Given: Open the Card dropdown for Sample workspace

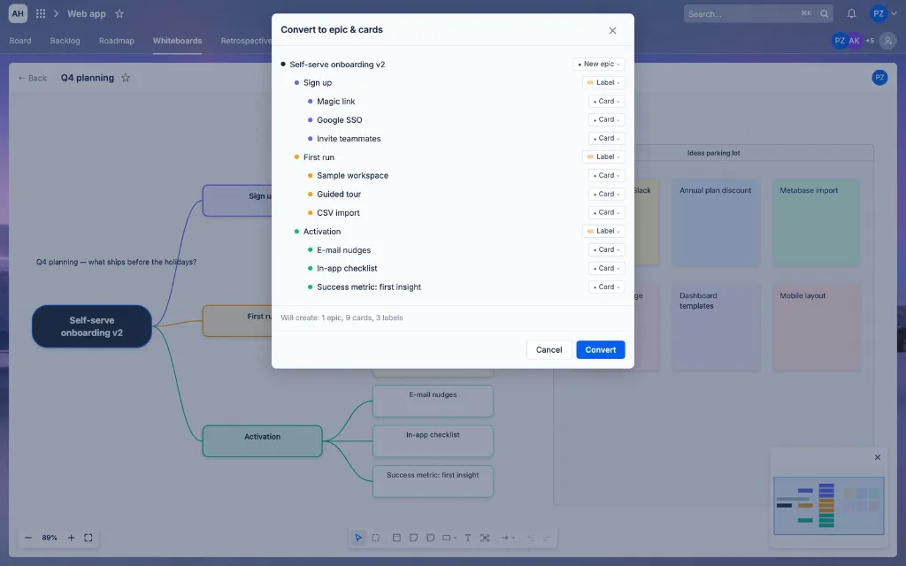Looking at the screenshot, I should point(606,175).
